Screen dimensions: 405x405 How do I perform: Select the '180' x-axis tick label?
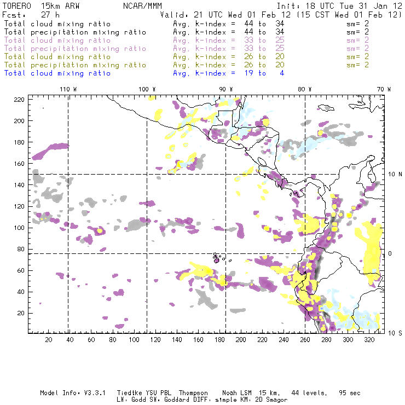219,340
